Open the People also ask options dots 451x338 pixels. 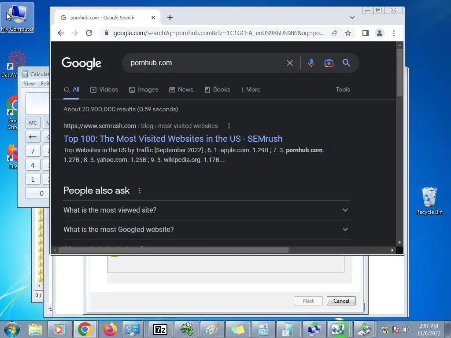[x=140, y=191]
